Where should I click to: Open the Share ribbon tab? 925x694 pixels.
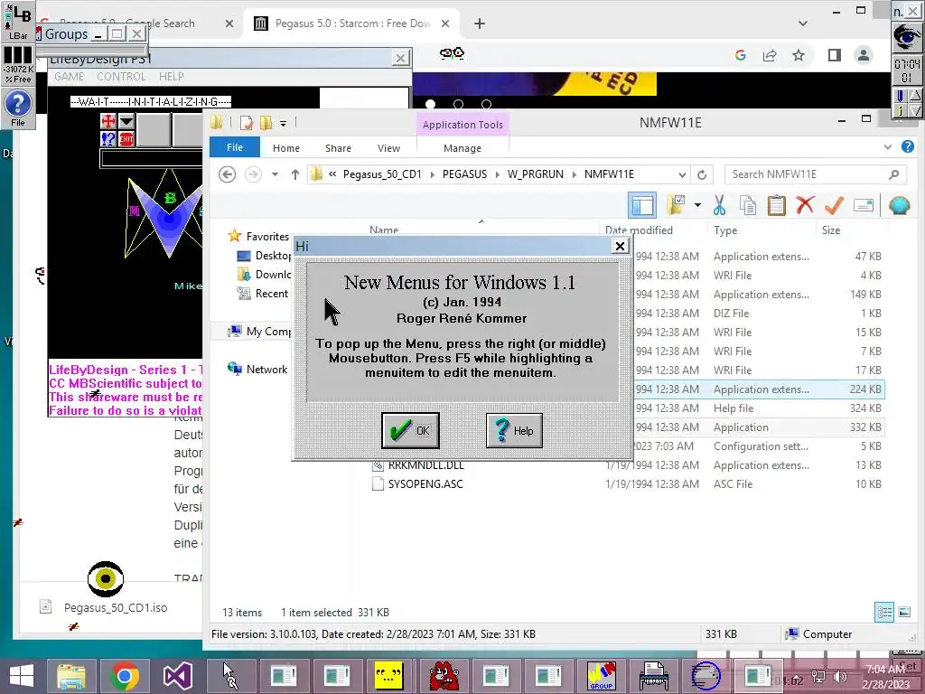click(338, 148)
